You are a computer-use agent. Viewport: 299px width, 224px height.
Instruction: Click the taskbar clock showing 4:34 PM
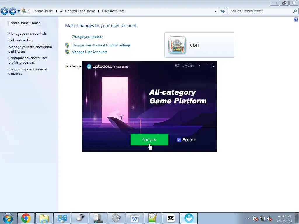point(284,218)
